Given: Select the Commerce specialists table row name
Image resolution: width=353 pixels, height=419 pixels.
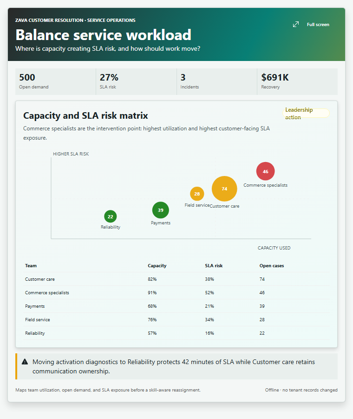Looking at the screenshot, I should pyautogui.click(x=47, y=293).
